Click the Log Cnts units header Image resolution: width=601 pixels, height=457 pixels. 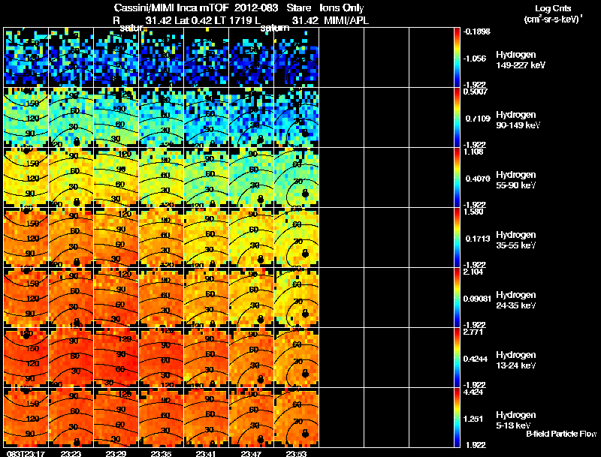[553, 14]
